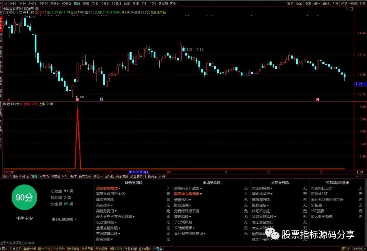This screenshot has width=367, height=251.
Task: Click the 多股 multi-stock button
Action: (x=308, y=3)
